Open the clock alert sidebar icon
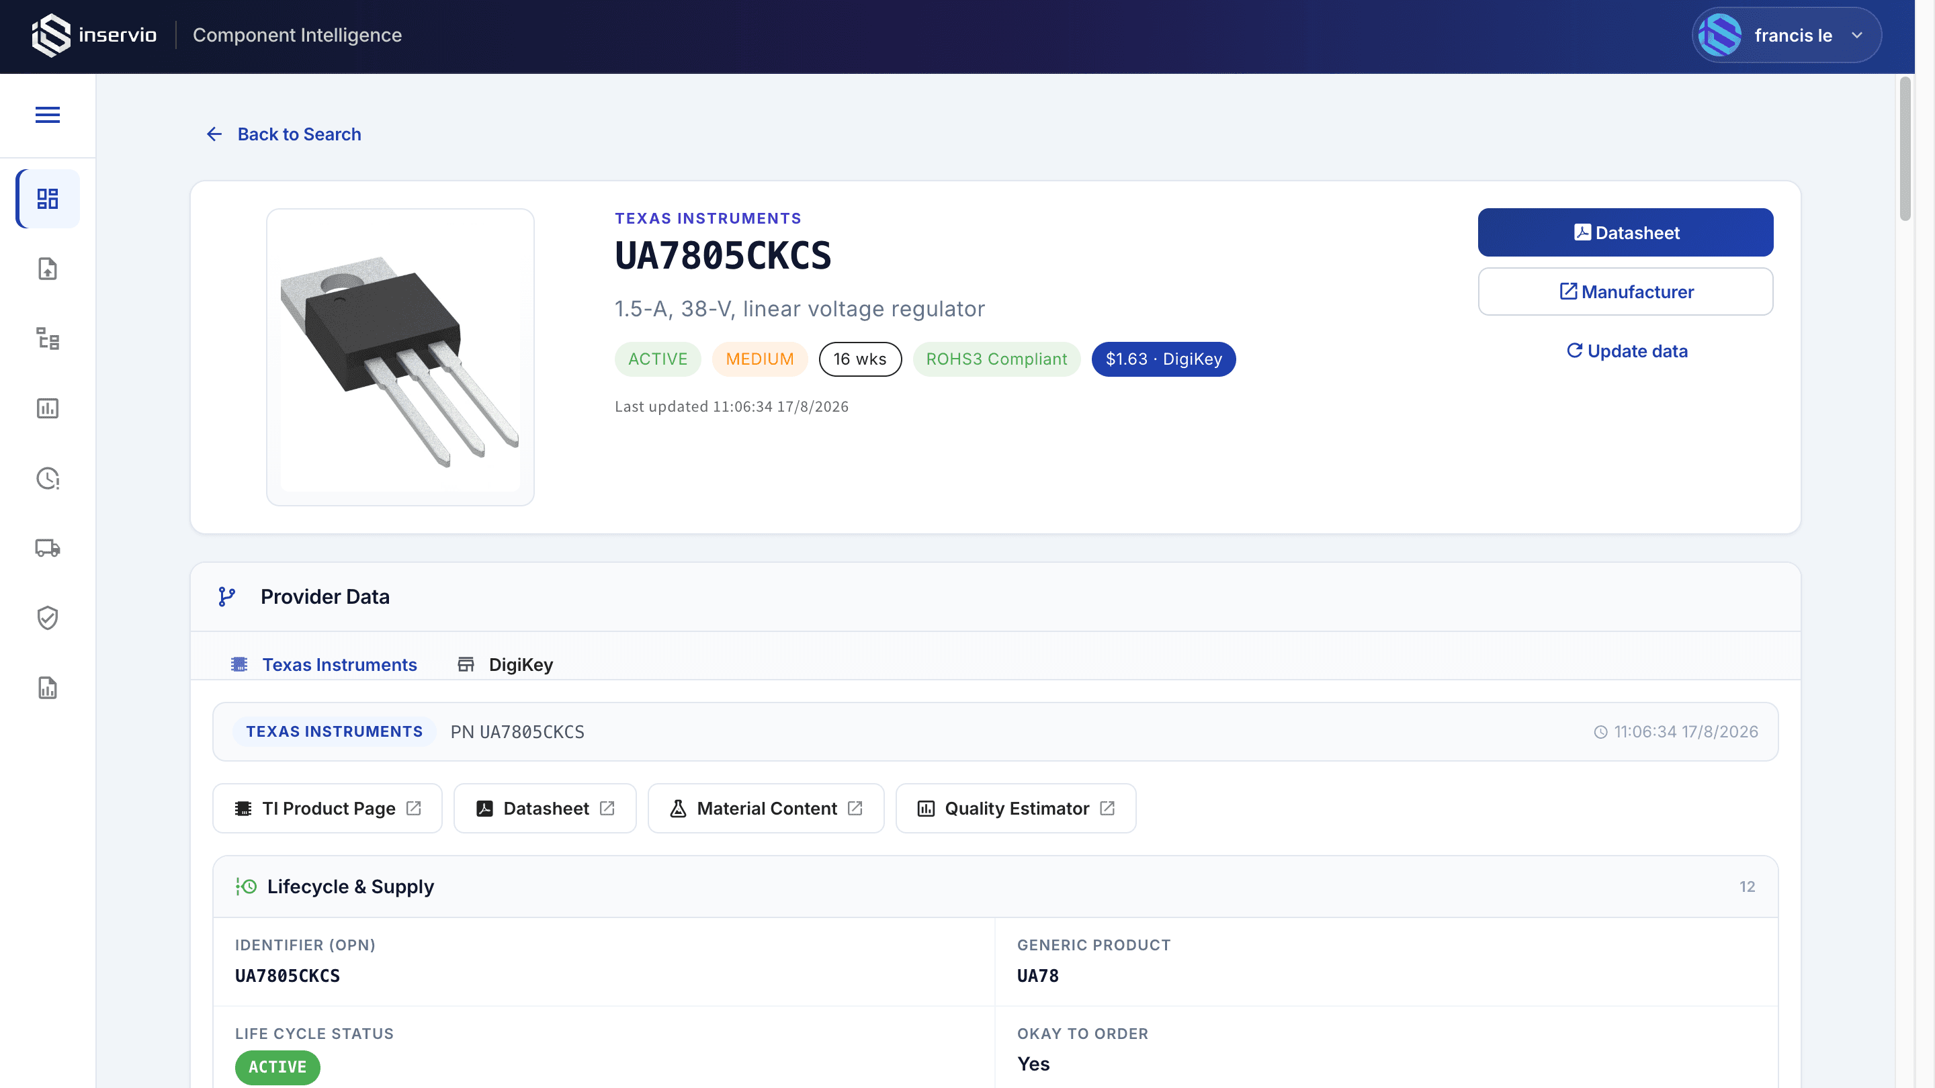1935x1088 pixels. click(47, 478)
